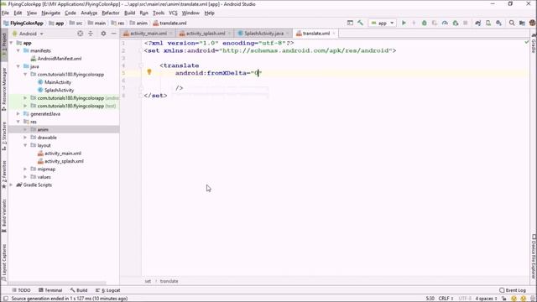The height and width of the screenshot is (302, 537).
Task: Open Project panel settings gear
Action: [x=103, y=34]
